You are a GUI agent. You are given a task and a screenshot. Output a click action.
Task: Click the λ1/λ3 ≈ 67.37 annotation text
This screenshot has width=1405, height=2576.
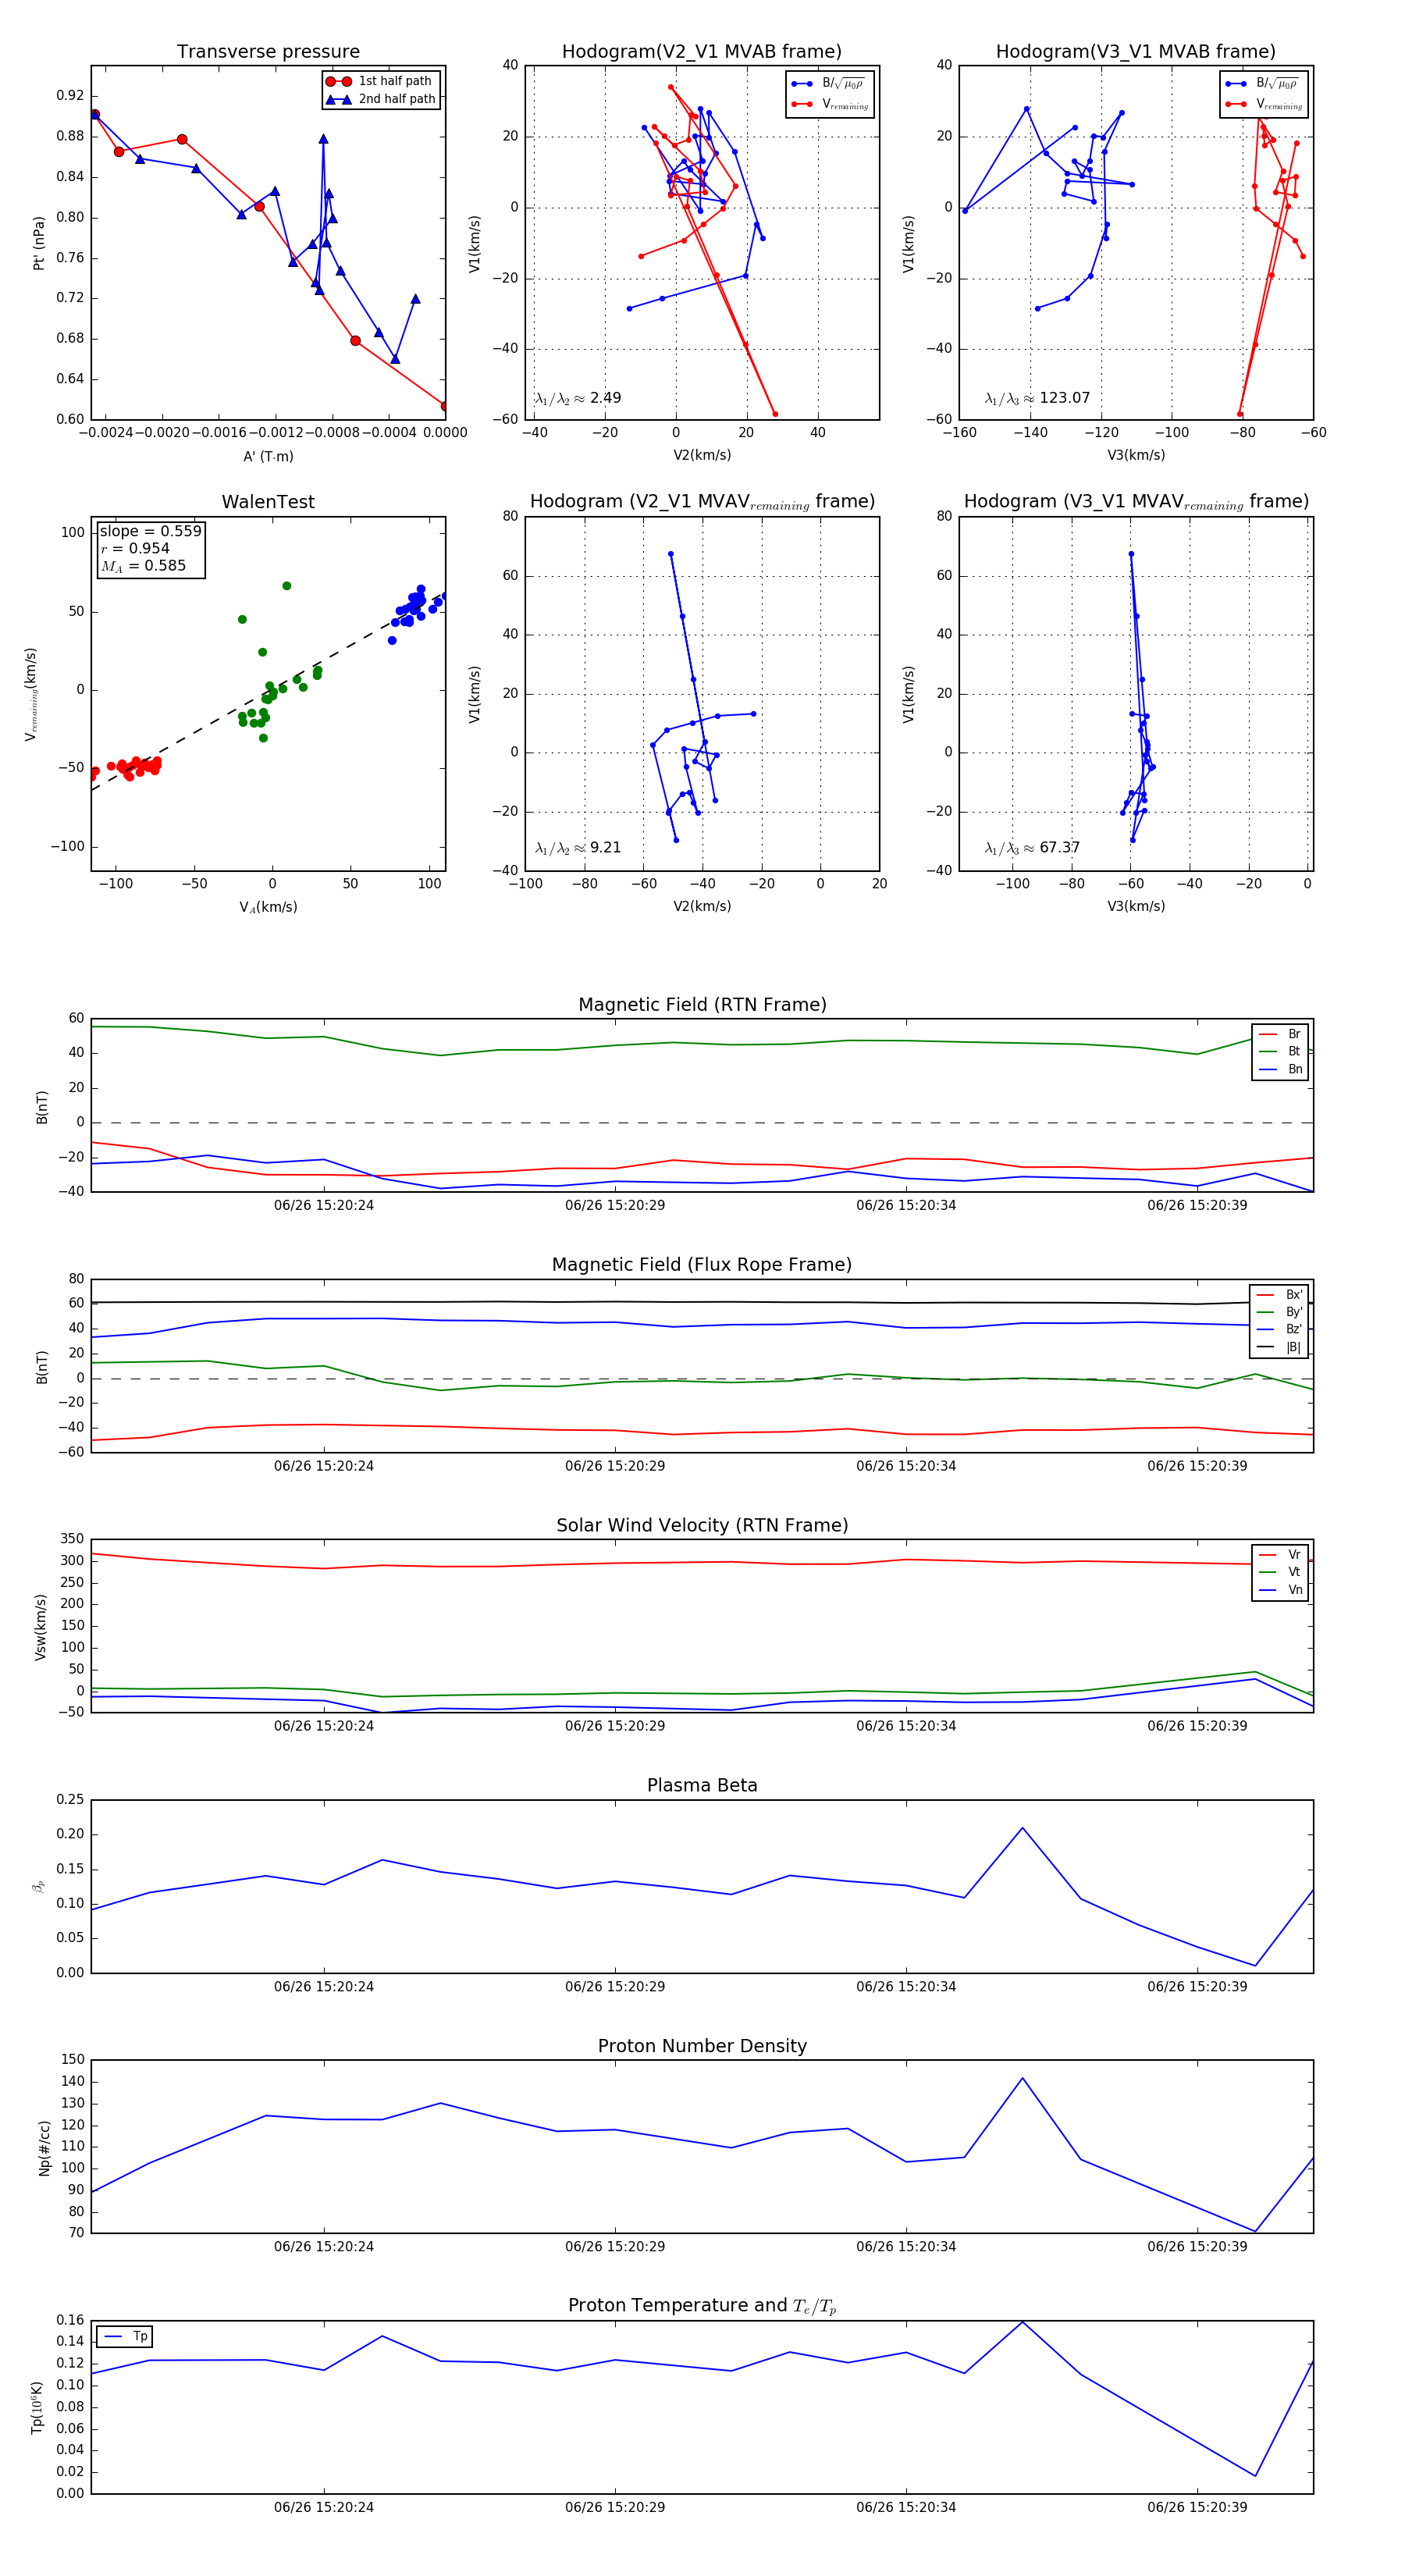(x=1032, y=848)
